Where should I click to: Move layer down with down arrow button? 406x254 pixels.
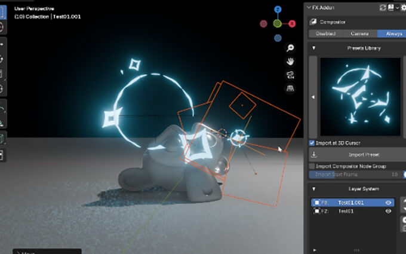tap(404, 208)
